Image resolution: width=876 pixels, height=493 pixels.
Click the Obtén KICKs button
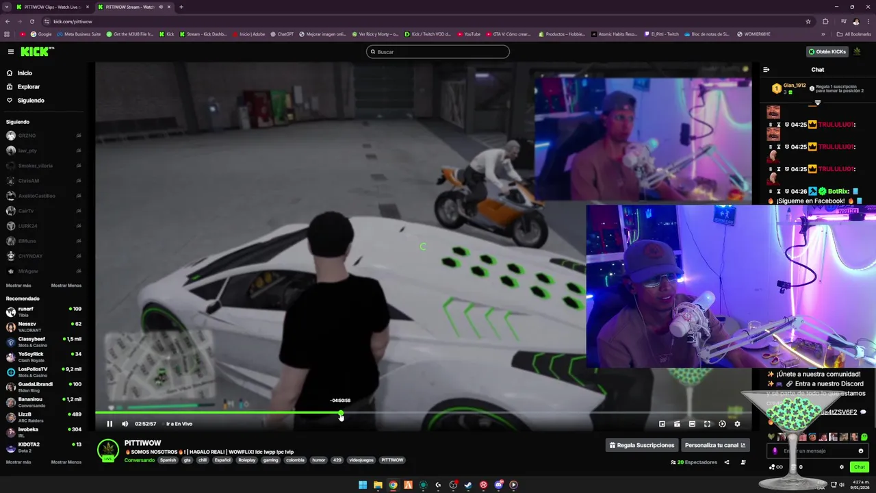pos(827,51)
